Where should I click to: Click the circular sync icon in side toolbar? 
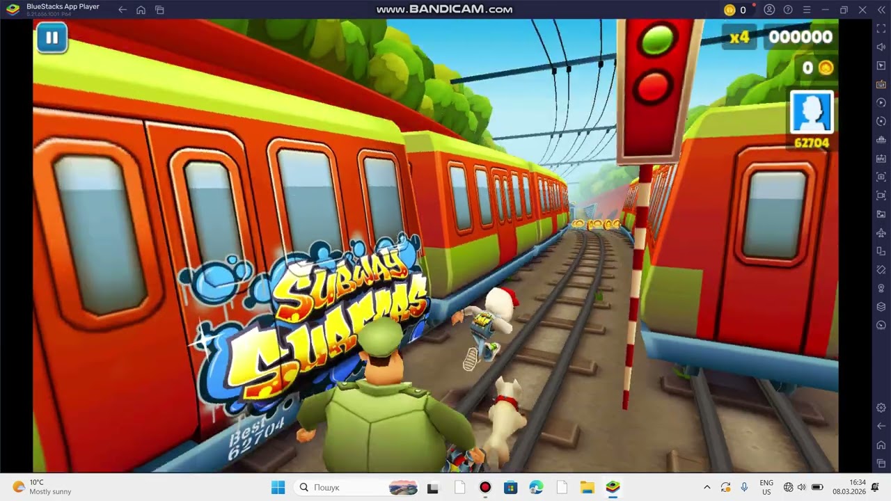tap(881, 121)
